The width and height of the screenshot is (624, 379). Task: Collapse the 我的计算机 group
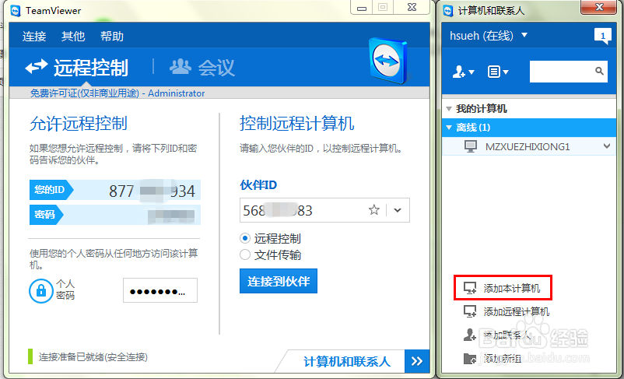449,109
